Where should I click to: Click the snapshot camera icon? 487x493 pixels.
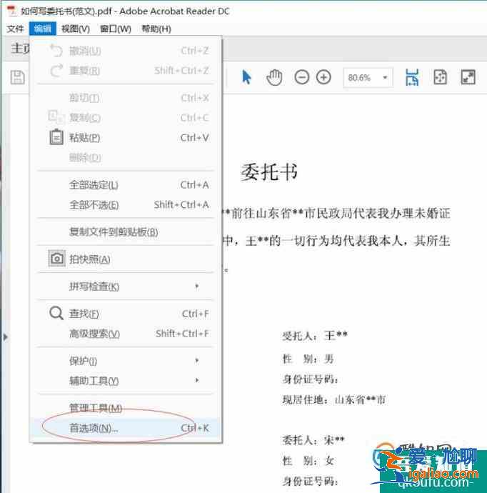(57, 259)
